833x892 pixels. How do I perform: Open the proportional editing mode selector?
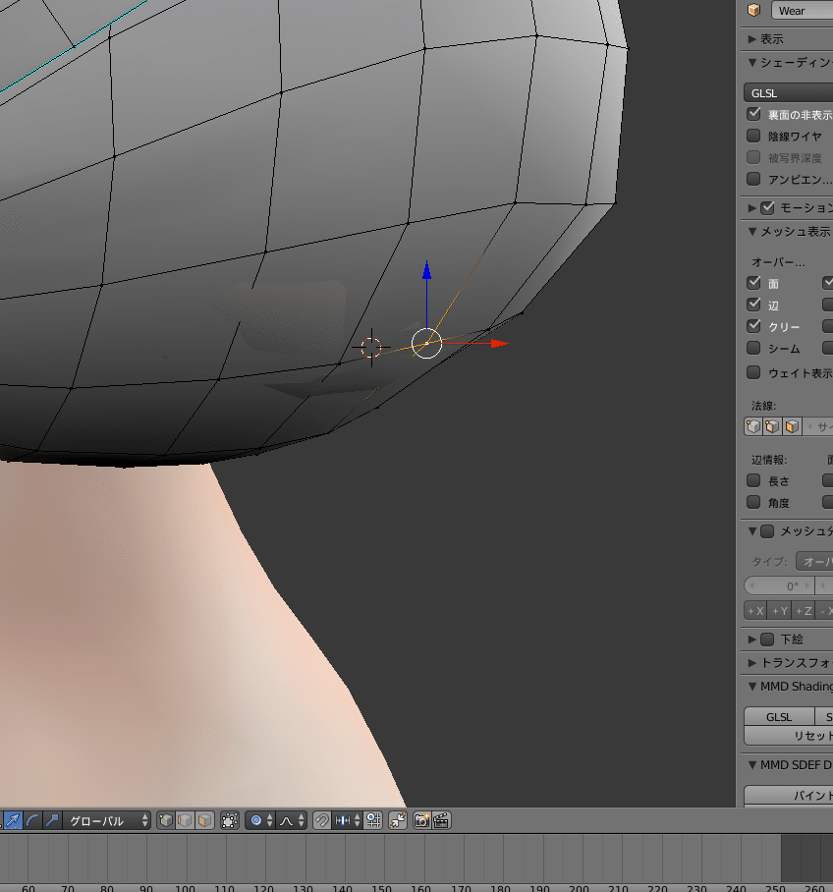(260, 820)
